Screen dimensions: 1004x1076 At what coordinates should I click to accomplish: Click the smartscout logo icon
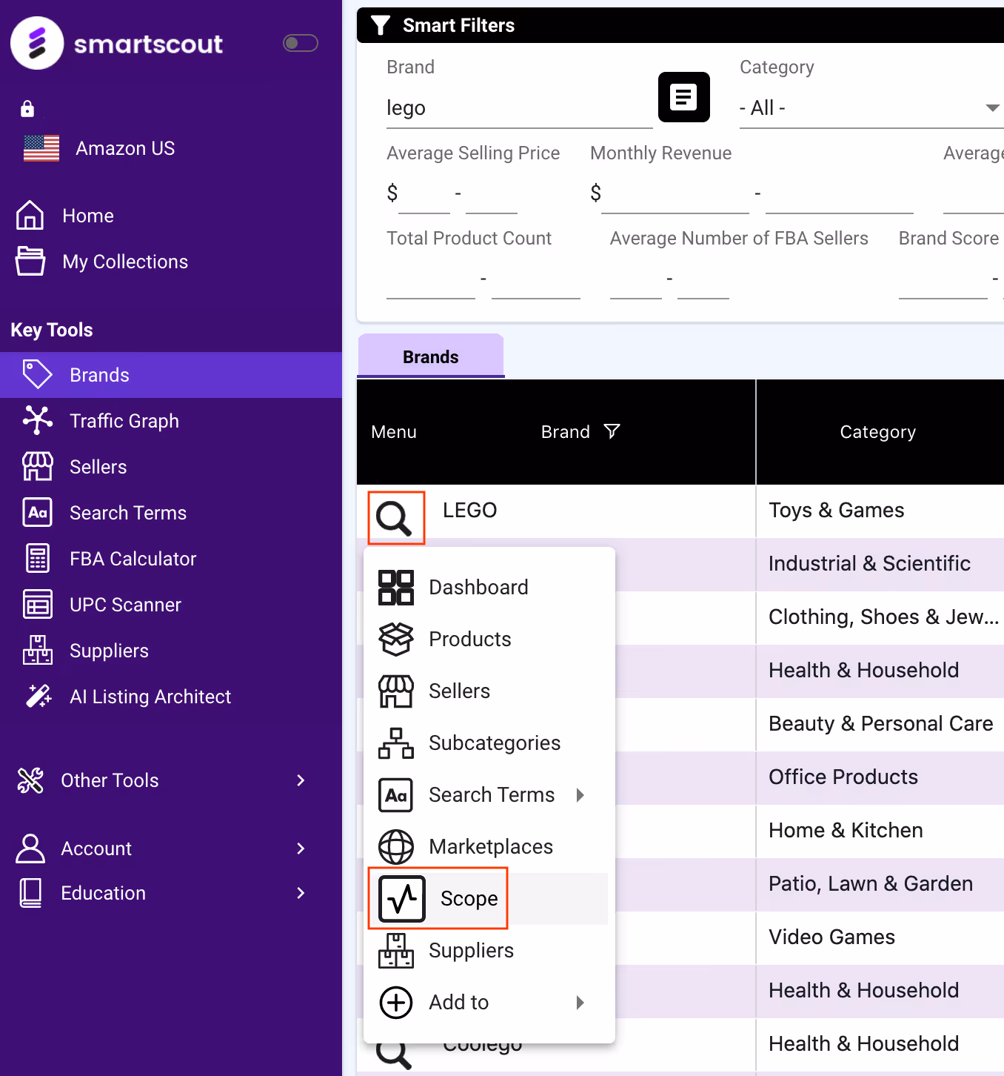click(37, 43)
